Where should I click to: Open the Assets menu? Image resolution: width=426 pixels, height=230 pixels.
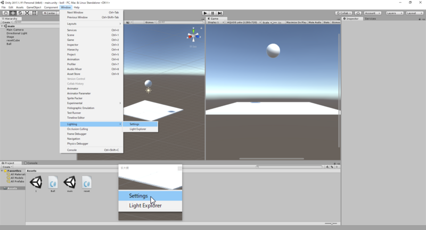(x=20, y=7)
